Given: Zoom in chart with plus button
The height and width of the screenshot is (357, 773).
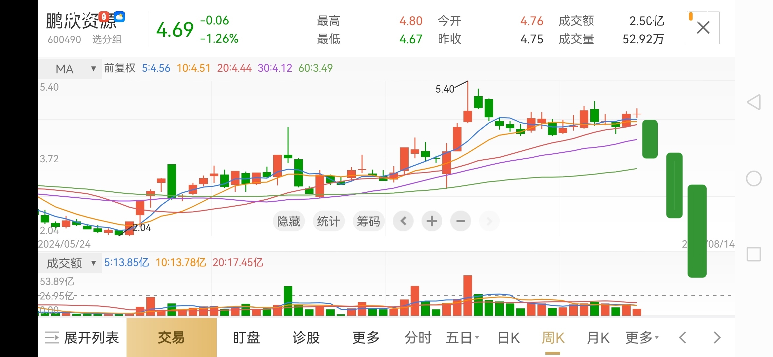Looking at the screenshot, I should coord(432,221).
